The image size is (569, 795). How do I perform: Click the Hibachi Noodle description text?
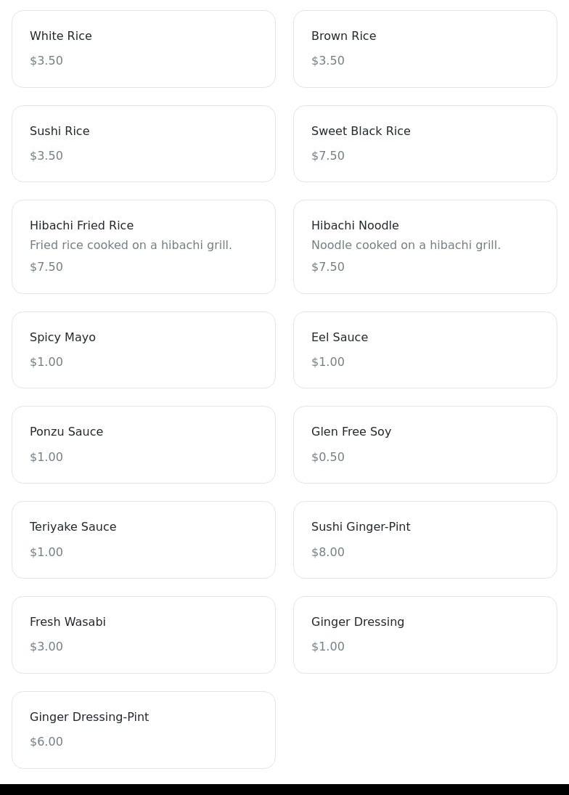coord(406,245)
